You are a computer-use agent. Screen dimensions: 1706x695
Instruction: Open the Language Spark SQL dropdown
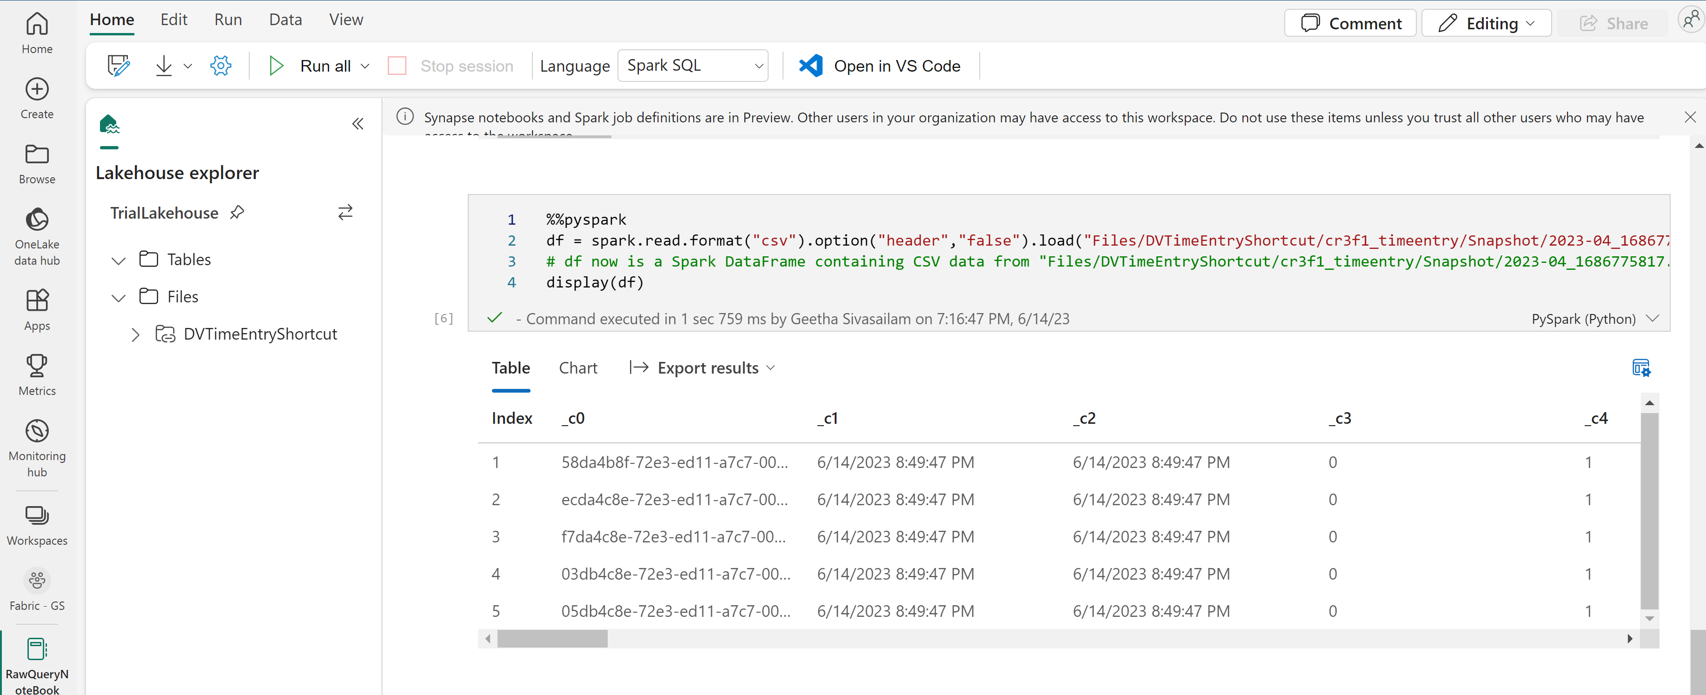(693, 66)
